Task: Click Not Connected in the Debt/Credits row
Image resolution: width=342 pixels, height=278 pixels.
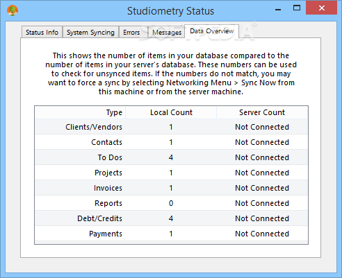Action: [262, 218]
